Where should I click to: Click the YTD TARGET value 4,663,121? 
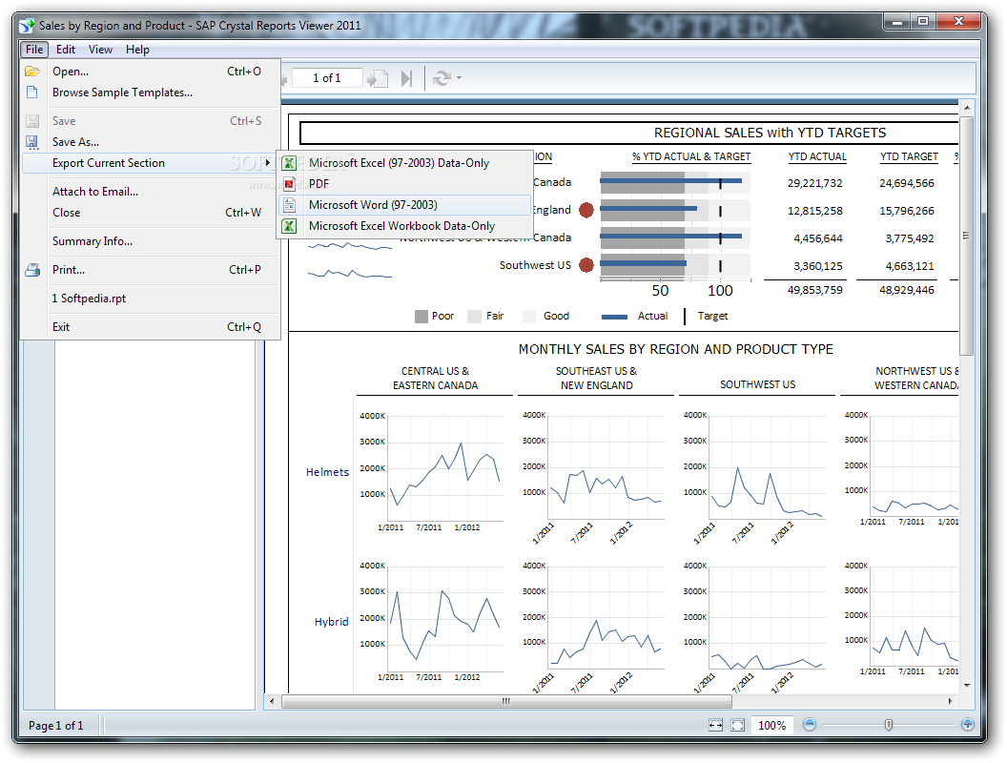pyautogui.click(x=910, y=266)
